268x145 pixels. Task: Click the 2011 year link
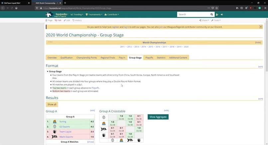coord(122,47)
